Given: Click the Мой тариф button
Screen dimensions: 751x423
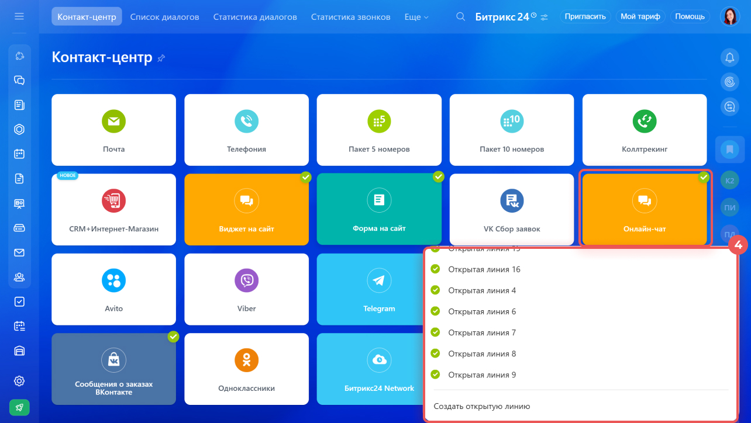Looking at the screenshot, I should [640, 16].
